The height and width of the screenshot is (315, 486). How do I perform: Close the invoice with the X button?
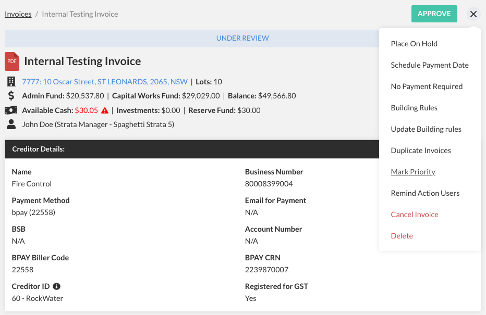(473, 14)
